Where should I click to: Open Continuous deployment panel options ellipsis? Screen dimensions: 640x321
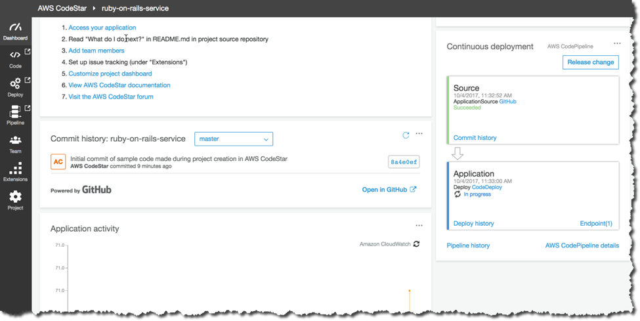(x=617, y=43)
